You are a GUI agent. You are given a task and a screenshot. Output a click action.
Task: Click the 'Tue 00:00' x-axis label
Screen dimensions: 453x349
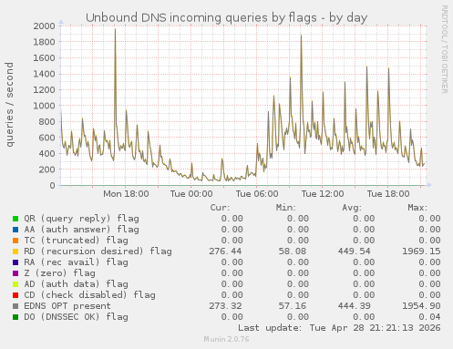point(191,194)
